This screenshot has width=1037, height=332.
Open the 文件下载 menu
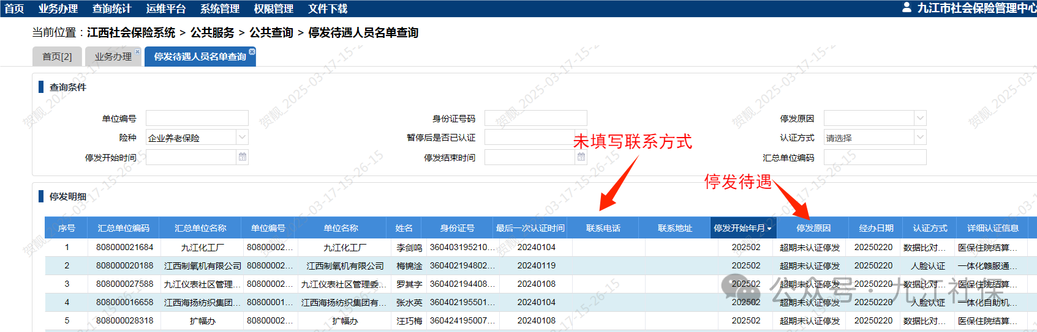pyautogui.click(x=328, y=9)
